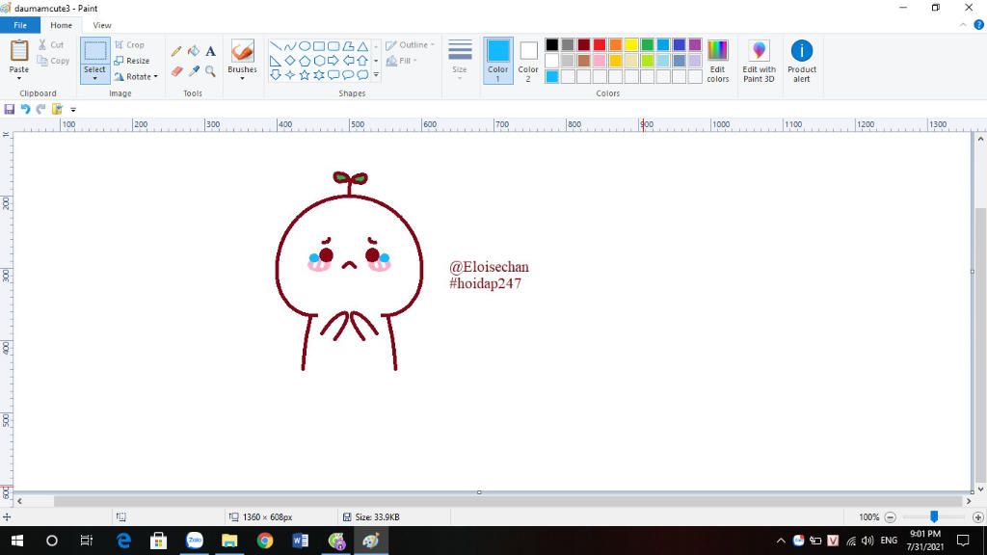Open the shape Outline dropdown
The width and height of the screenshot is (987, 555).
411,44
